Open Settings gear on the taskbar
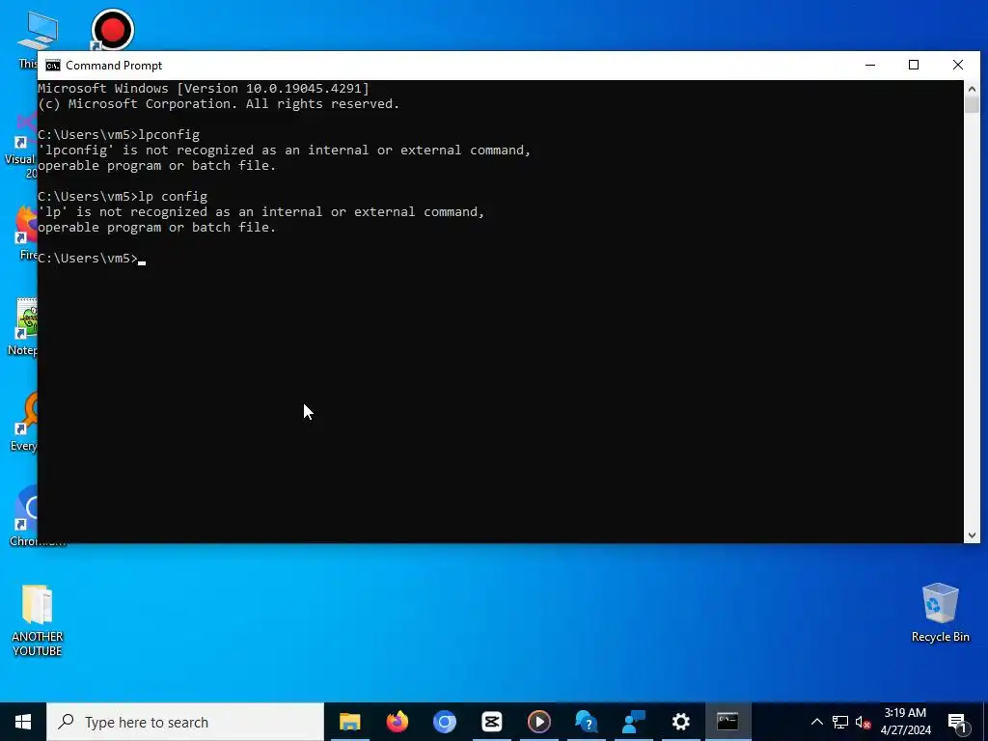The width and height of the screenshot is (988, 741). pos(680,722)
